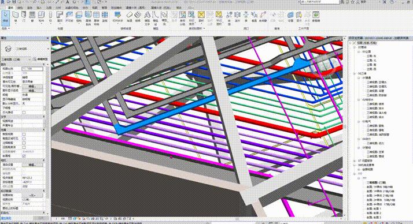The image size is (413, 224).
Task: Collapse the 05 view group in project browser
Action: click(355, 47)
